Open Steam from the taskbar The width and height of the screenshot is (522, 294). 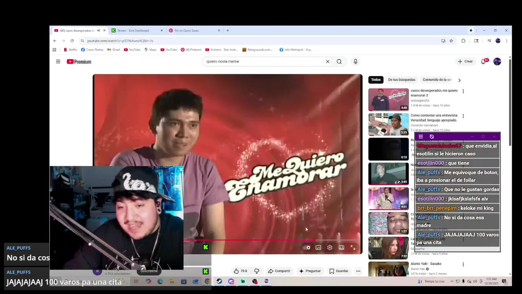(x=219, y=281)
